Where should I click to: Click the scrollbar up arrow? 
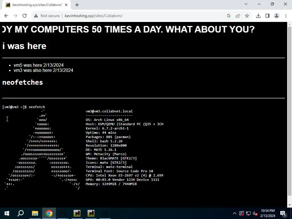290,24
